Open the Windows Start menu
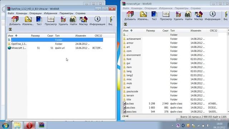 (5, 125)
